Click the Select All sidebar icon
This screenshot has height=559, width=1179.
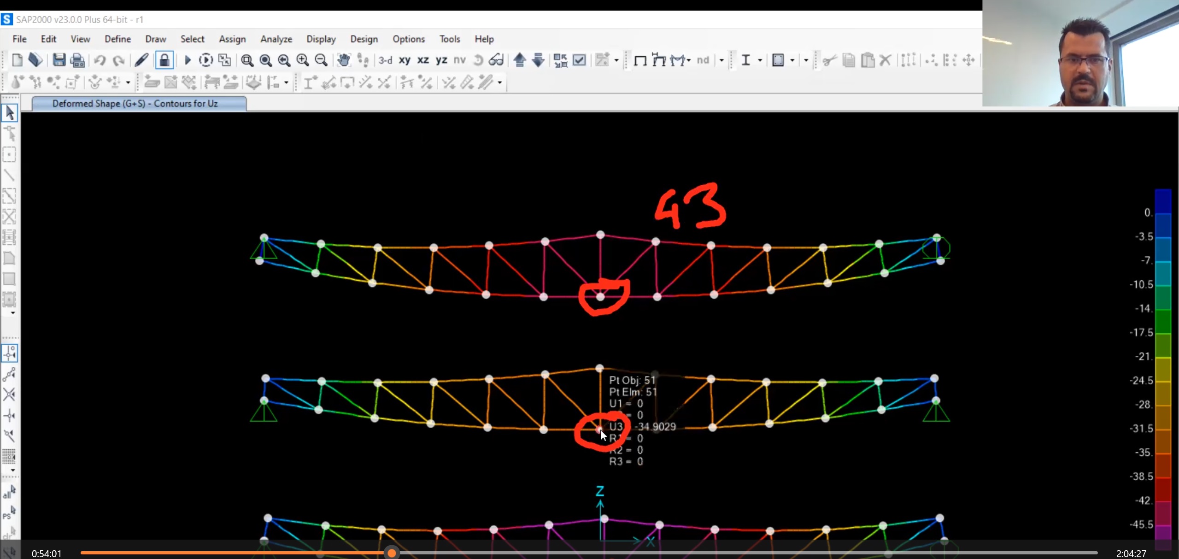9,492
